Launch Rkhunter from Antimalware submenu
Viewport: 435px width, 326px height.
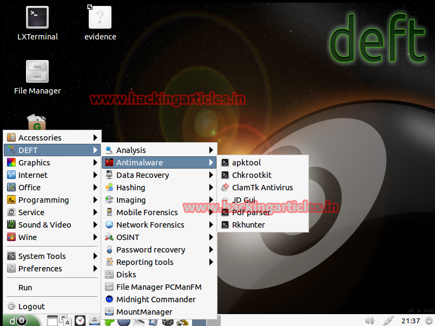pyautogui.click(x=263, y=225)
